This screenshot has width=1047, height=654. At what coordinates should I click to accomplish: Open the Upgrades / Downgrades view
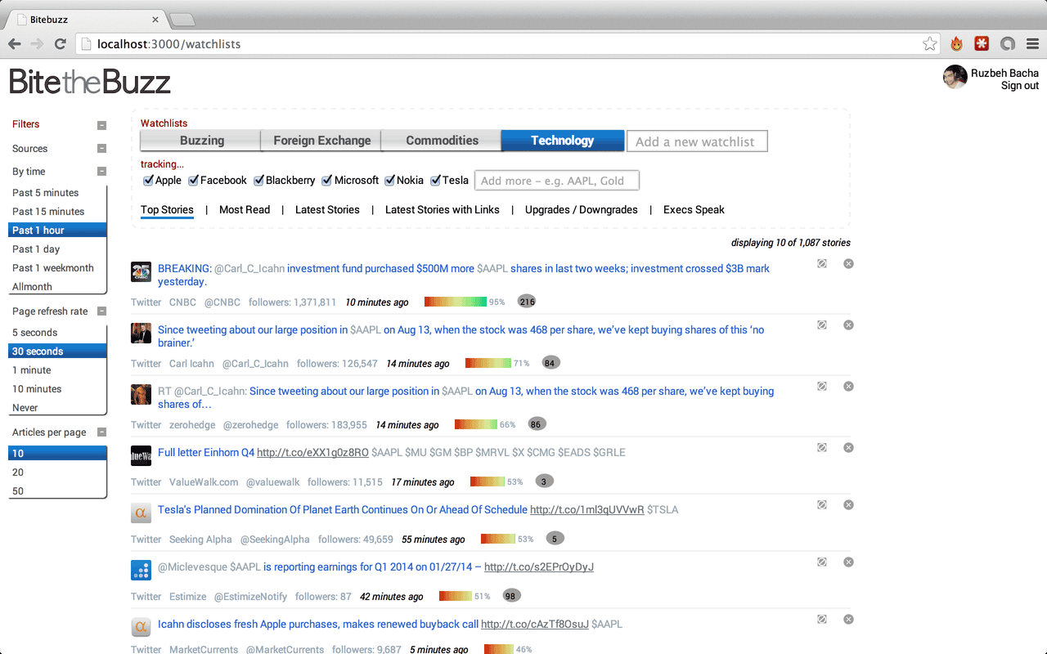coord(582,210)
